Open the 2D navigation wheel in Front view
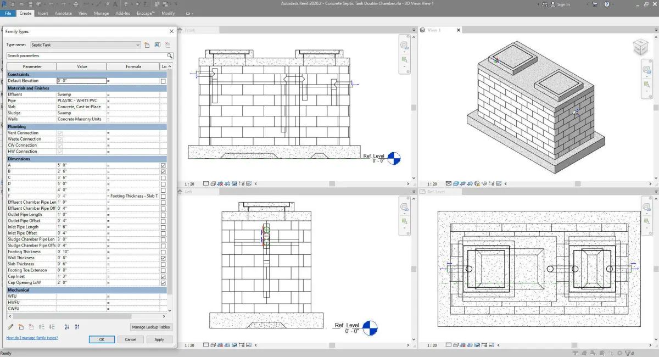The image size is (659, 357). 404,46
